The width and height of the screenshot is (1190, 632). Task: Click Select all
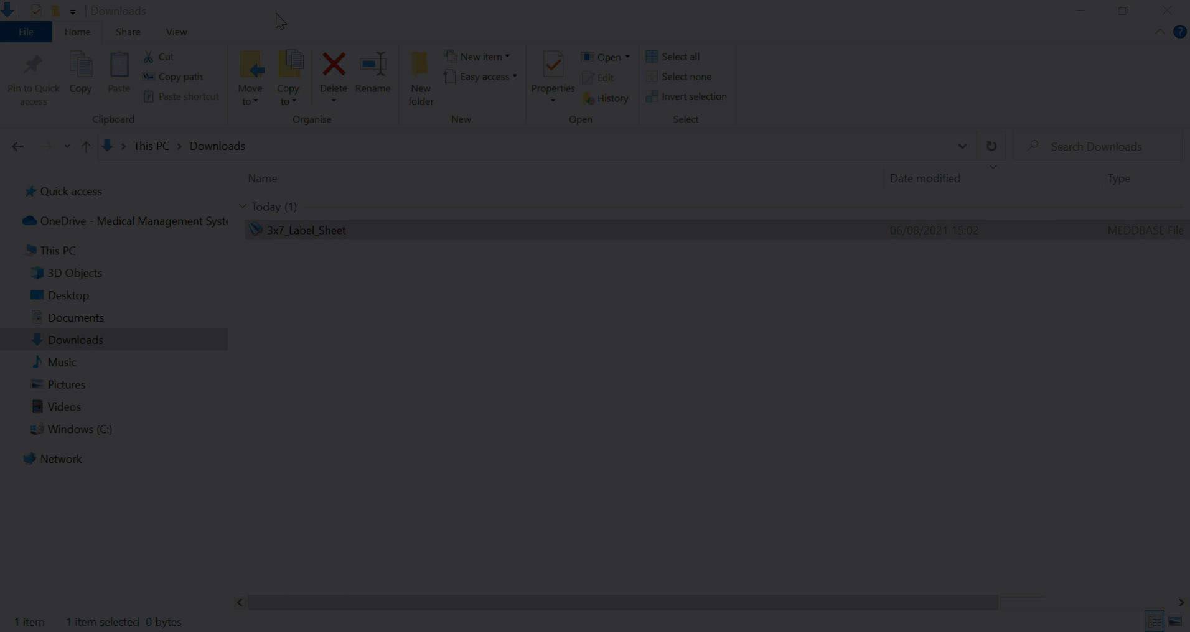[673, 57]
